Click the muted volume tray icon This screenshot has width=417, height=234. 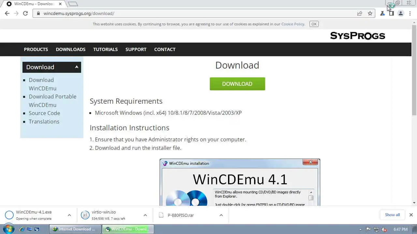[384, 229]
